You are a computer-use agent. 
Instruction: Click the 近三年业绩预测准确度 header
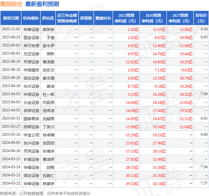pos(67,18)
